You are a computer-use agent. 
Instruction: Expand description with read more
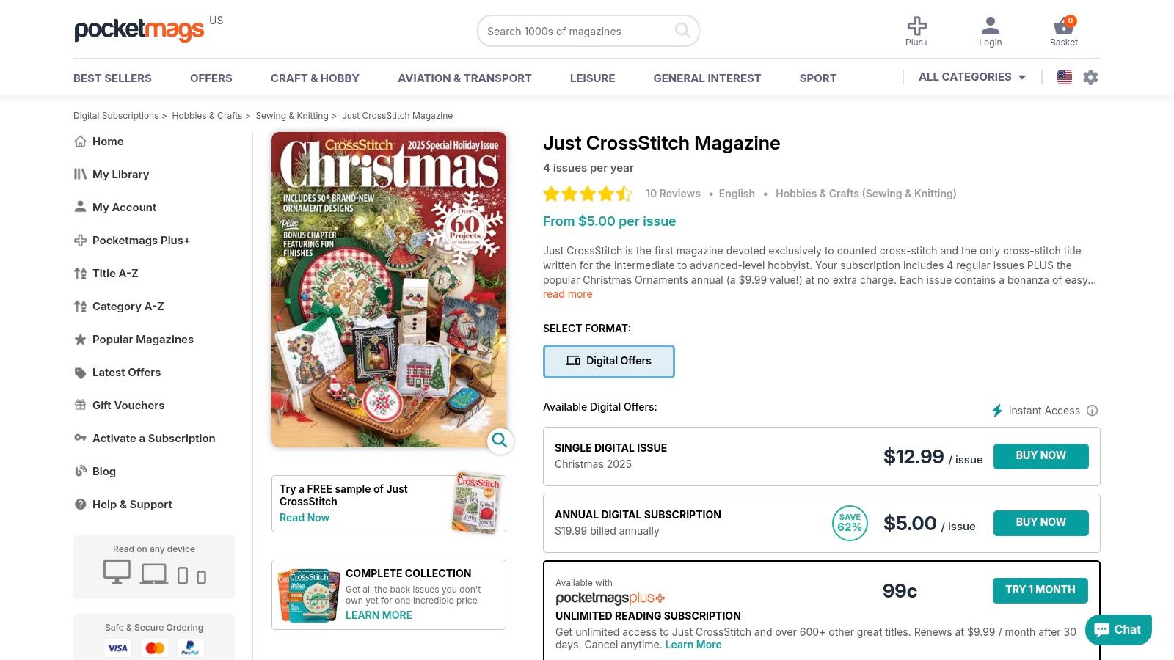click(567, 294)
